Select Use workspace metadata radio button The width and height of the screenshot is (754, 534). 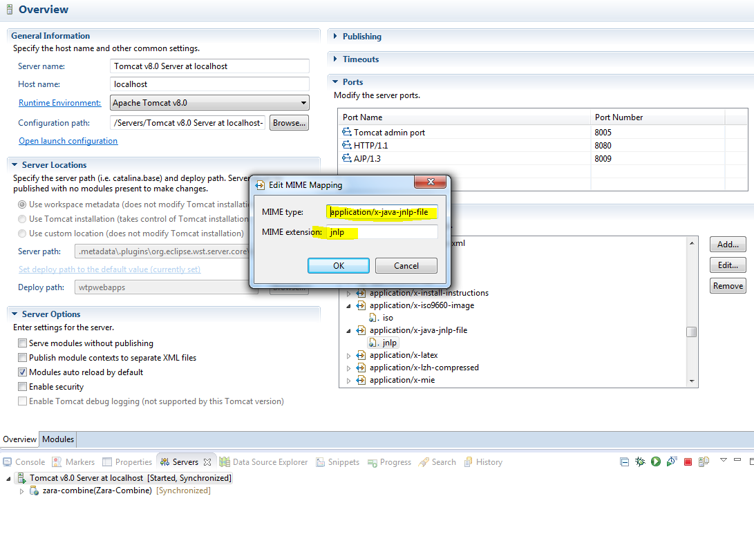22,204
